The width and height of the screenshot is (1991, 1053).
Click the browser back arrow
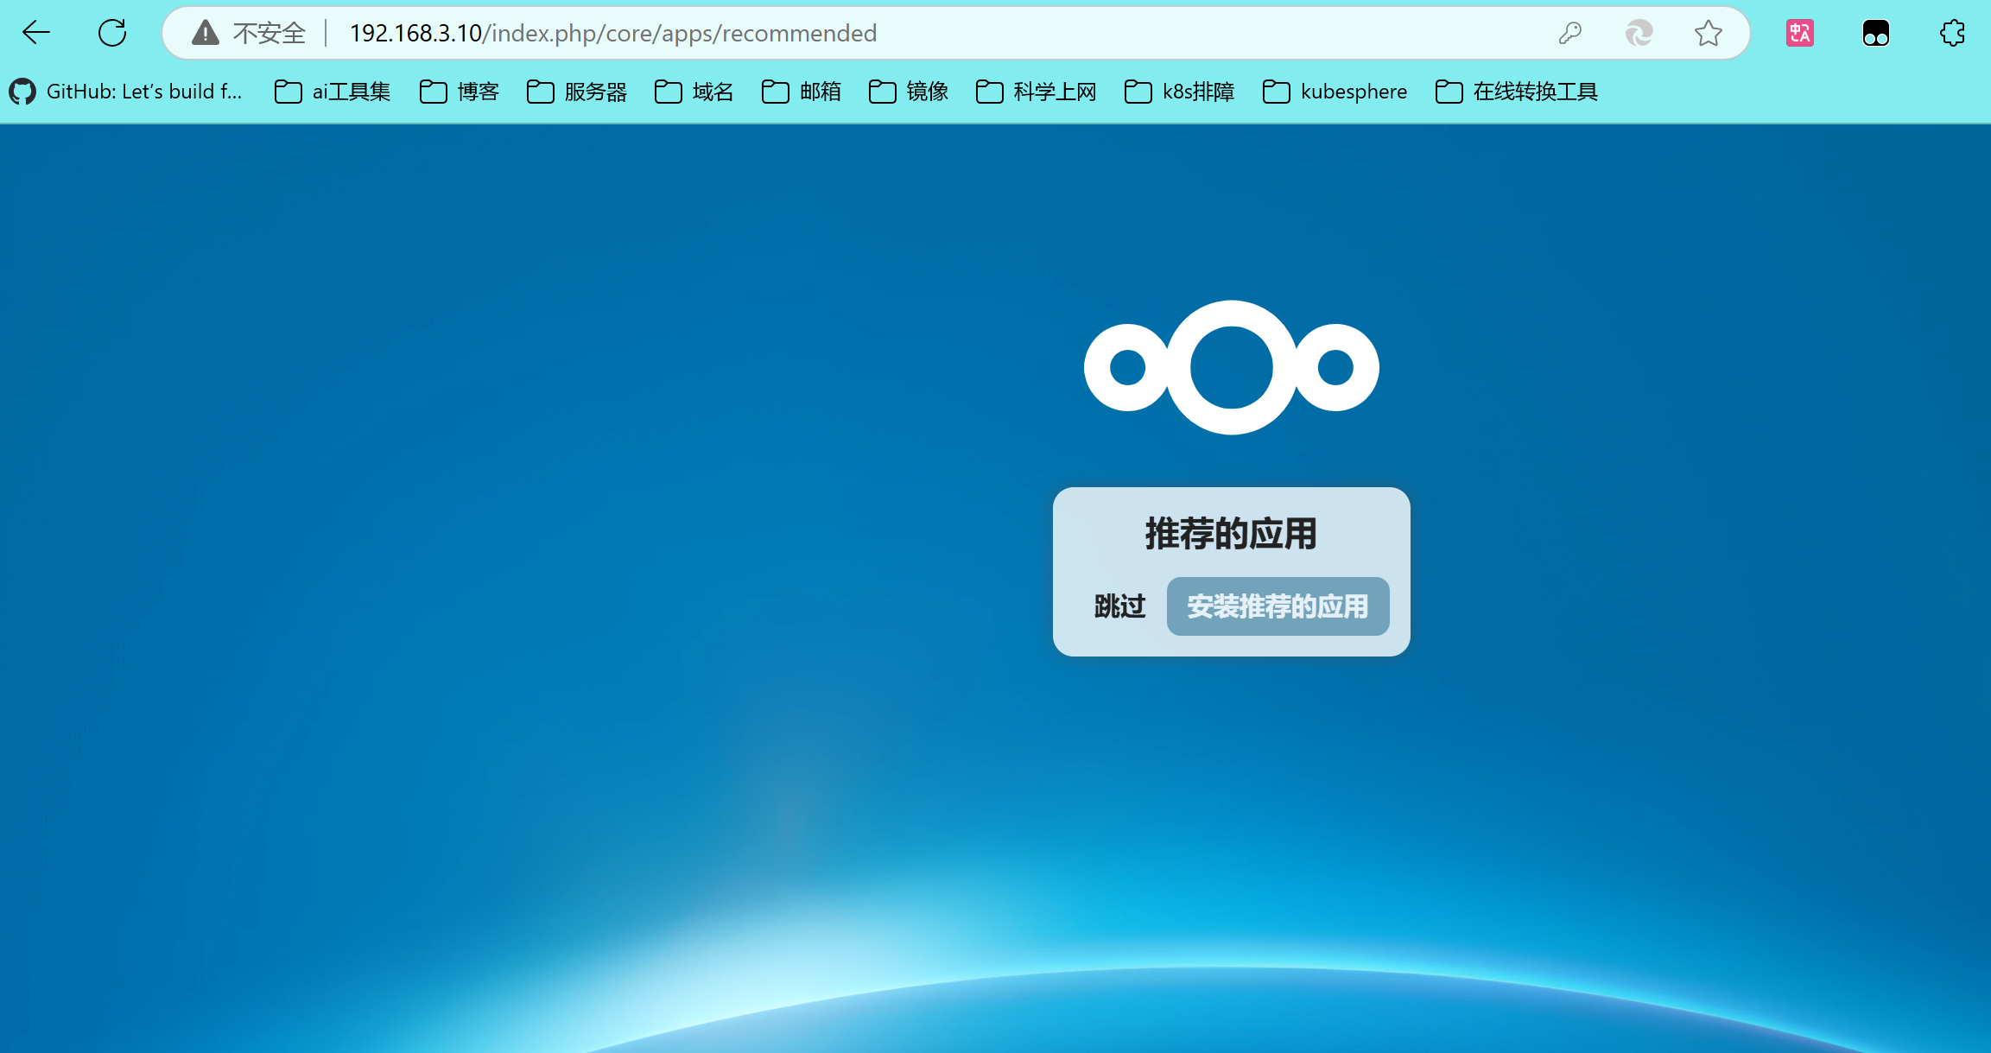tap(36, 33)
